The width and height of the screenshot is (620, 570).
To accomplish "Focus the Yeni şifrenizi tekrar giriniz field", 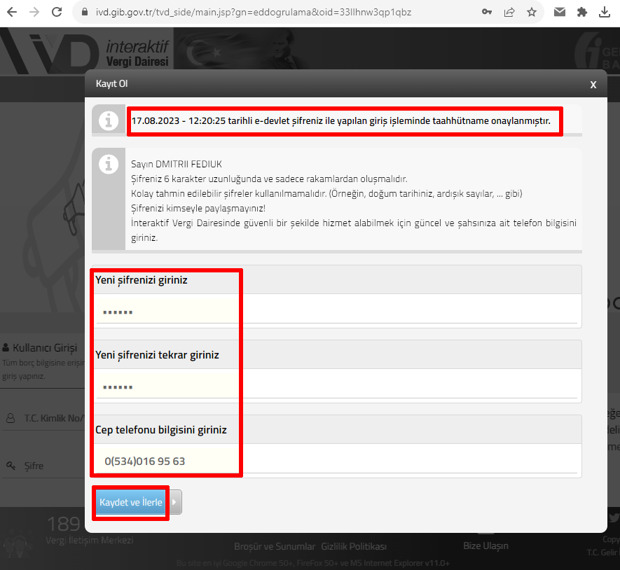I will 336,387.
